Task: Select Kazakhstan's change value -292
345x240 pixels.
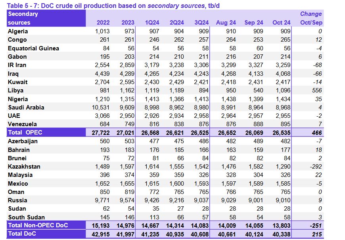Action: coord(314,167)
